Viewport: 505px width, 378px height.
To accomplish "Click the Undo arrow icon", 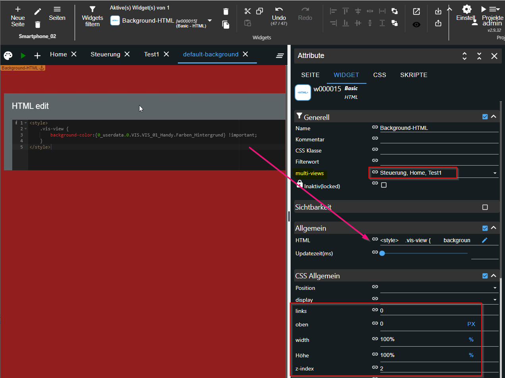I will pos(279,10).
